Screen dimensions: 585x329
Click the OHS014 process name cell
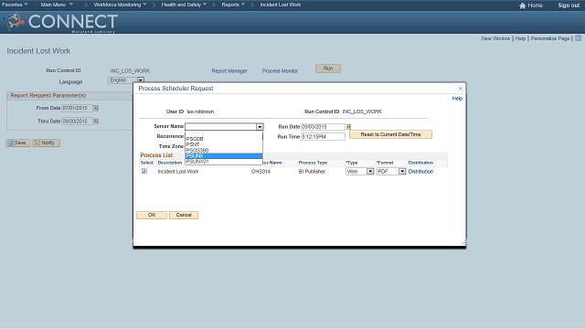[261, 172]
